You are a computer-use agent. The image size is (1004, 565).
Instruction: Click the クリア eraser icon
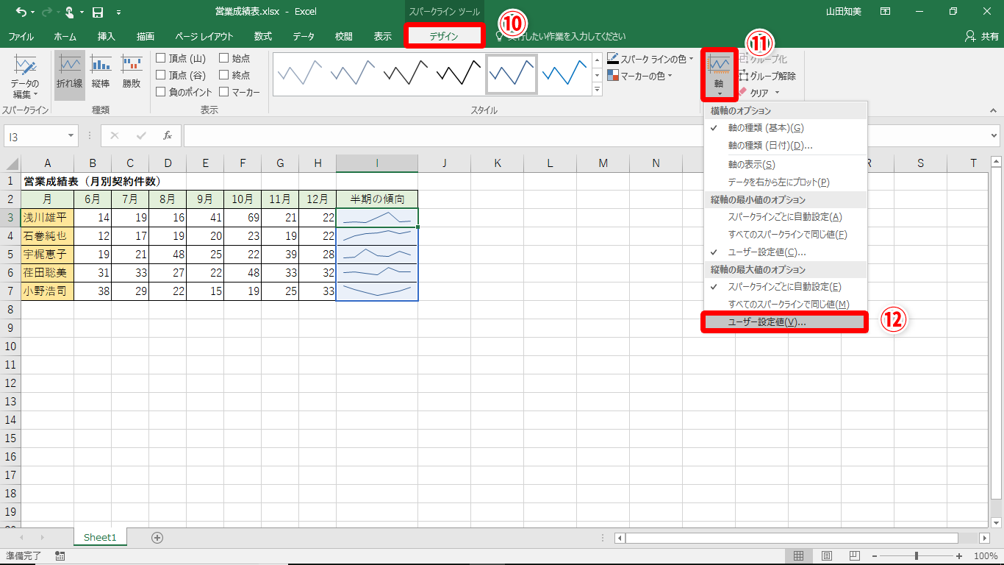[x=743, y=92]
